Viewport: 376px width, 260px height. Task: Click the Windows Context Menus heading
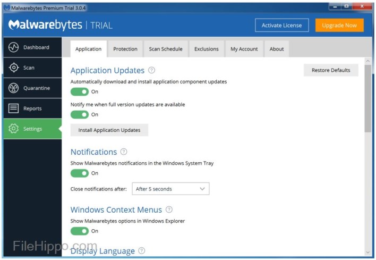pyautogui.click(x=116, y=209)
